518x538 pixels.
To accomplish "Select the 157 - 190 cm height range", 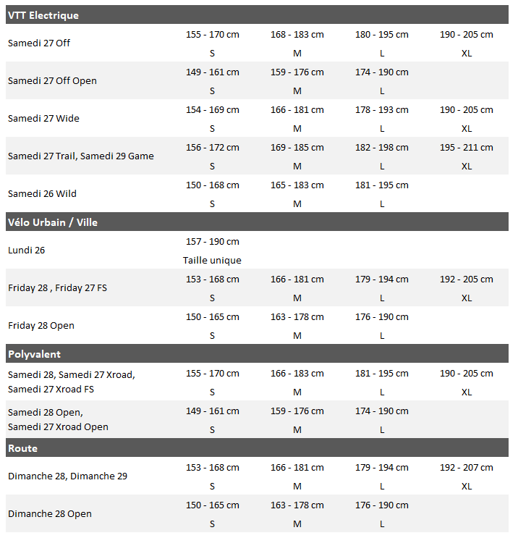I will 212,241.
